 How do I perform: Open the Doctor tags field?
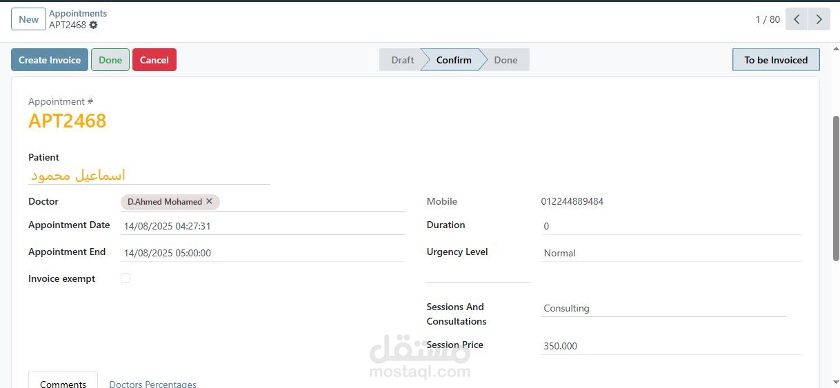[x=262, y=202]
